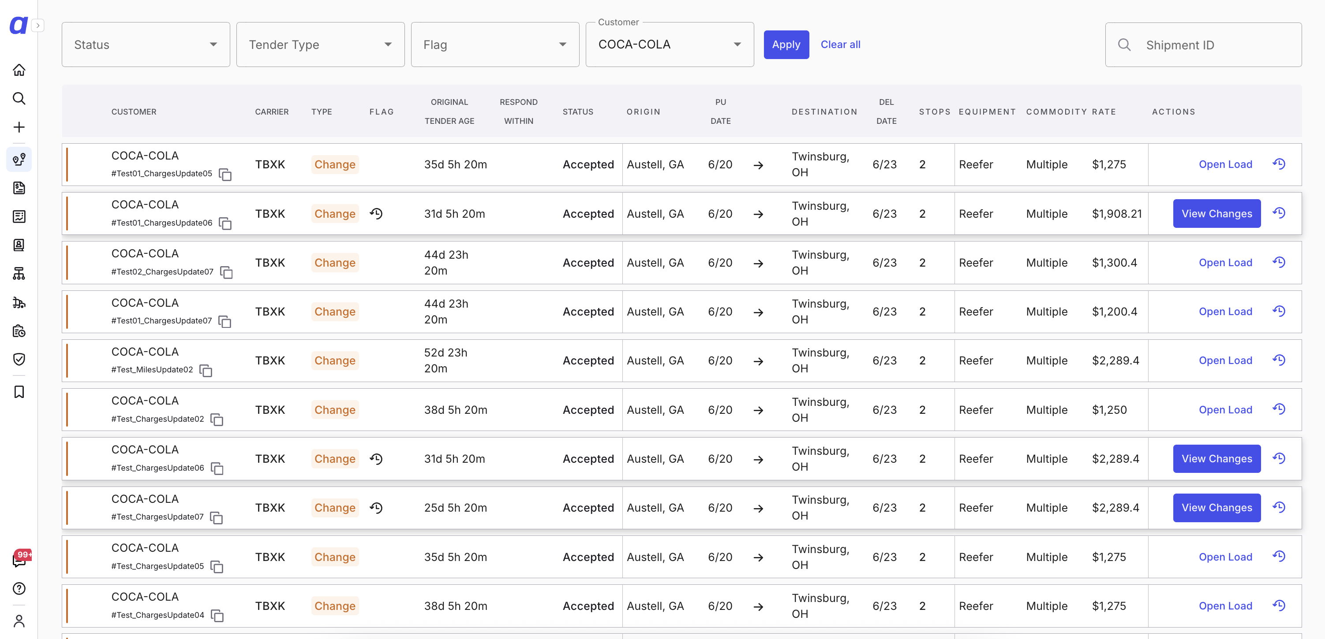
Task: Click the ORIGINAL TENDER AGE column header
Action: (449, 111)
